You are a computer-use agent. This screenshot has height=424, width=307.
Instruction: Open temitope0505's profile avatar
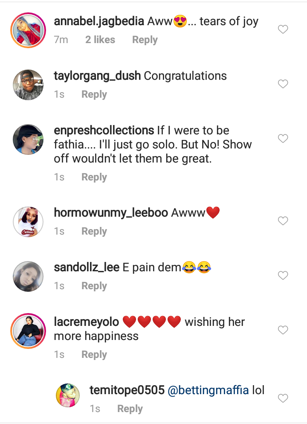(68, 395)
